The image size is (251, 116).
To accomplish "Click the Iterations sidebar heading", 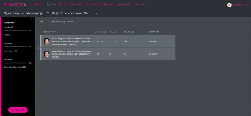I will pos(9,23).
